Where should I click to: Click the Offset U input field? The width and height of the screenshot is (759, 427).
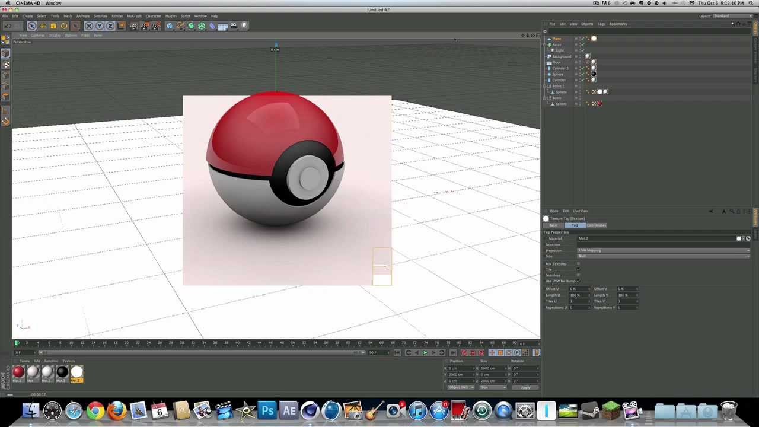click(579, 289)
